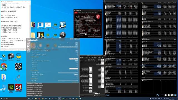The image size is (178, 100).
Task: Open the monitor view icon in RunMemtestPro sidebar
Action: pyautogui.click(x=28, y=43)
